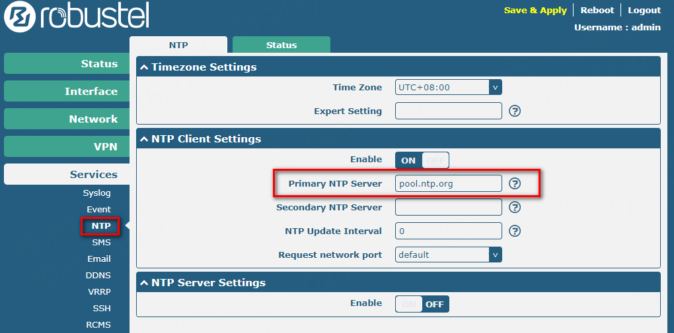This screenshot has height=333, width=674.
Task: Log out using the Logout link
Action: [644, 11]
